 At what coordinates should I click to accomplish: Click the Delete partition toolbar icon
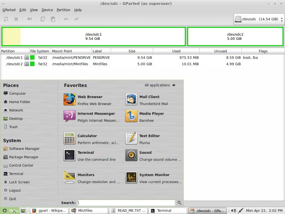(16, 19)
